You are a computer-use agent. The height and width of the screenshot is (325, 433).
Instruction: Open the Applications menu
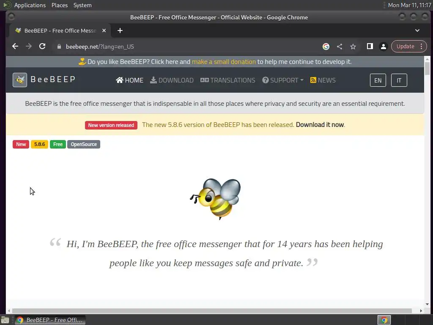(30, 5)
